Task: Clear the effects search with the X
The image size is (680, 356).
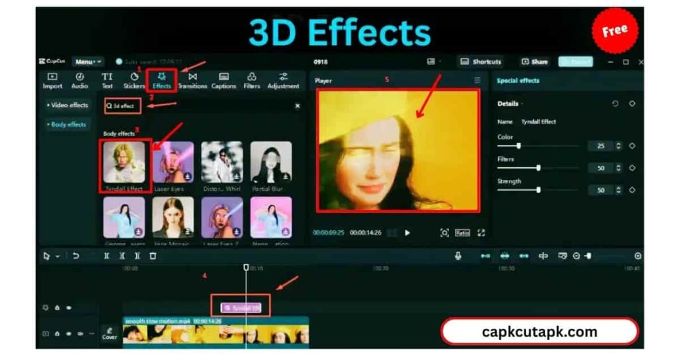Action: [x=297, y=106]
